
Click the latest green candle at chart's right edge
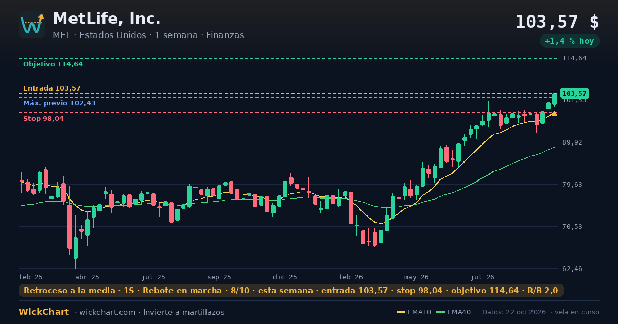tap(555, 99)
